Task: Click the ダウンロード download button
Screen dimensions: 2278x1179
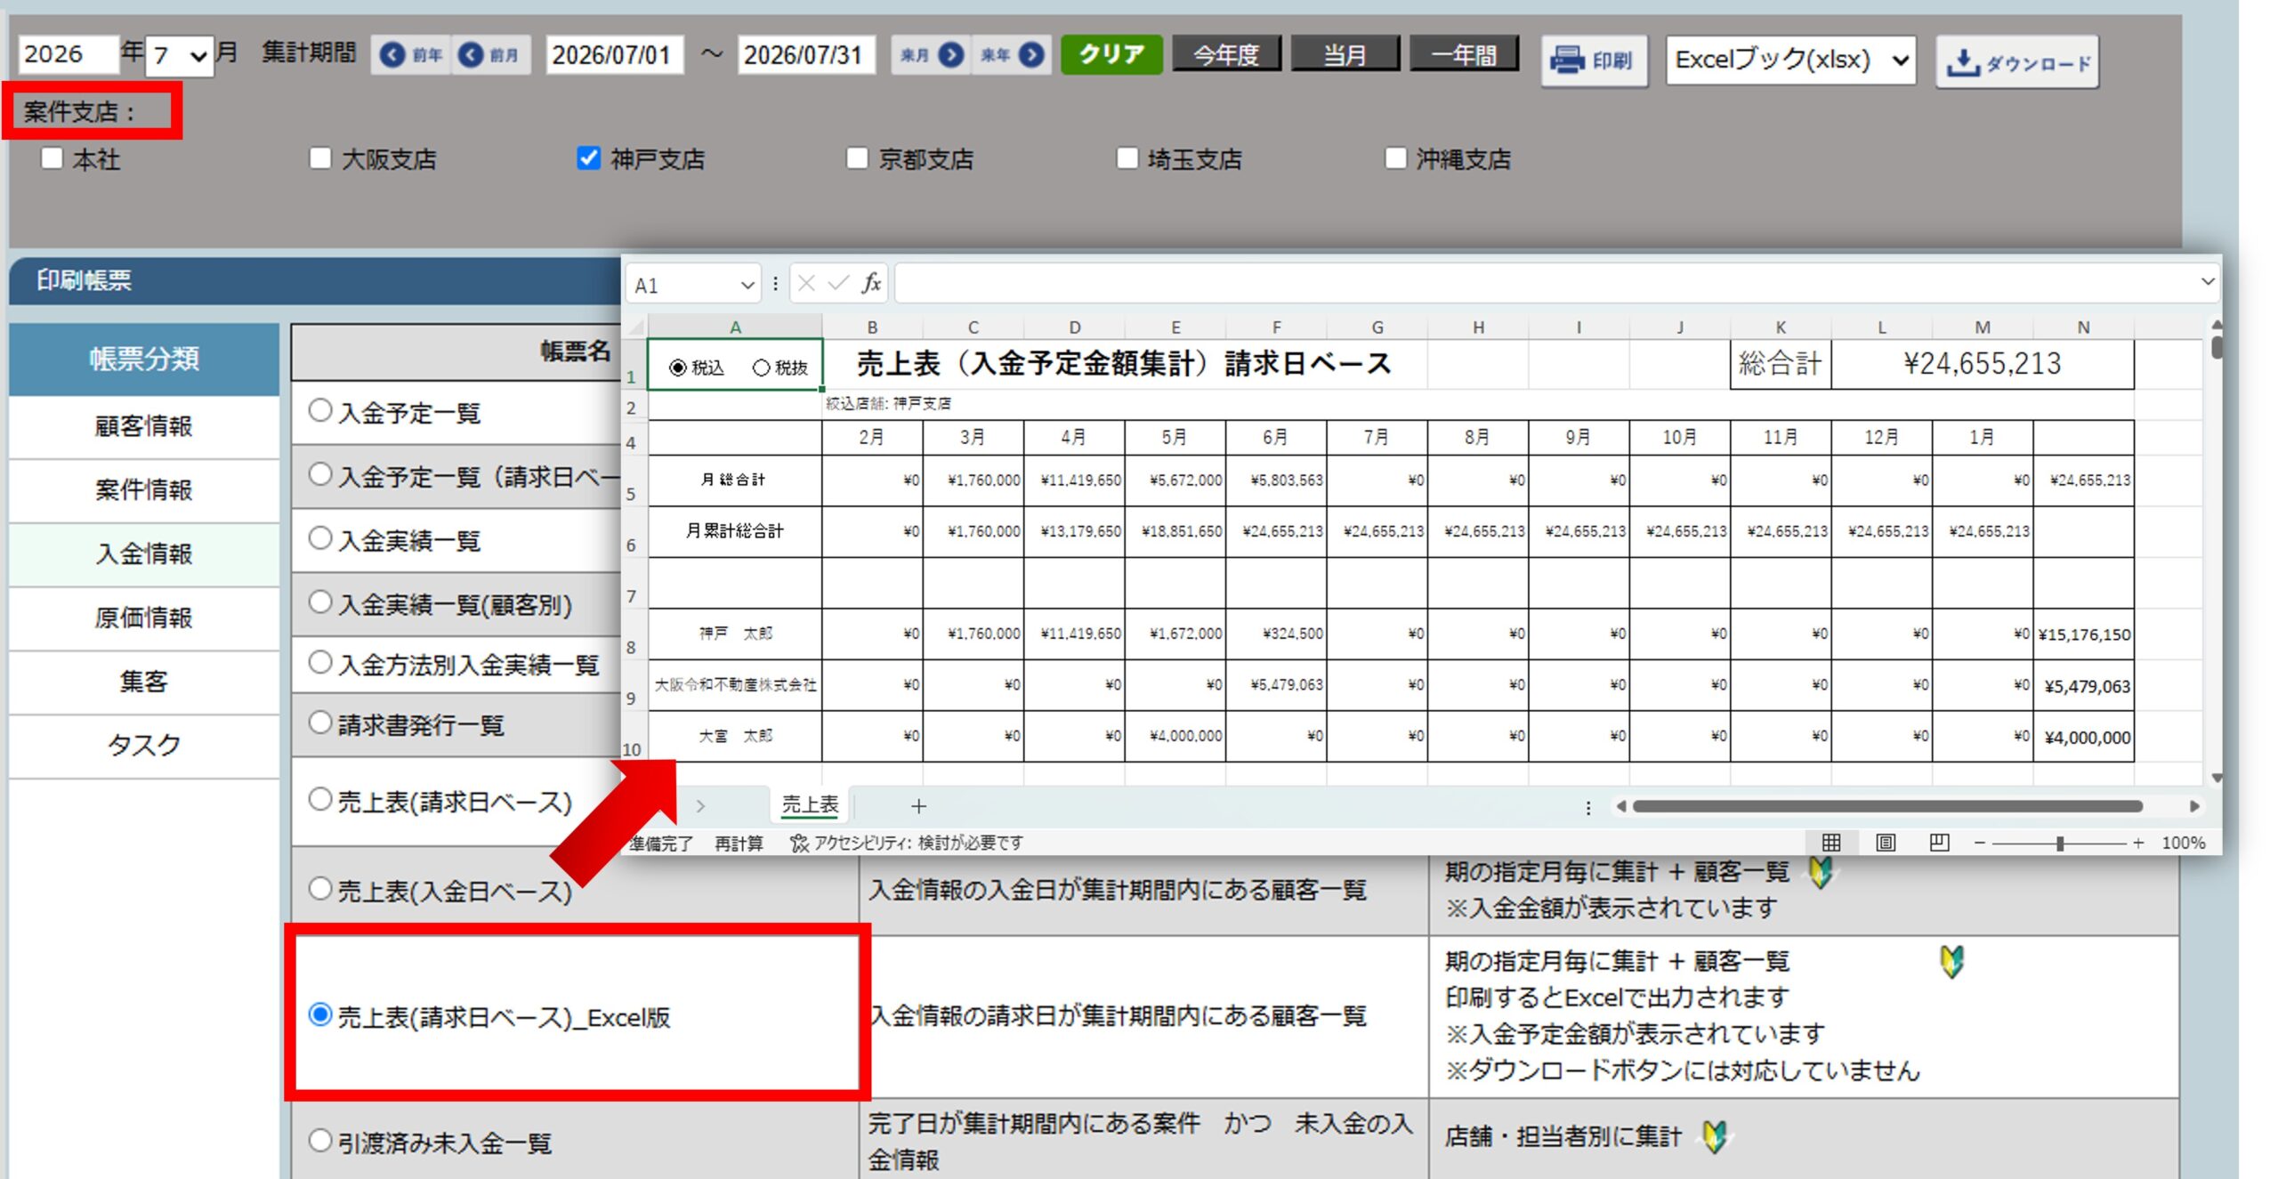Action: [x=2017, y=61]
